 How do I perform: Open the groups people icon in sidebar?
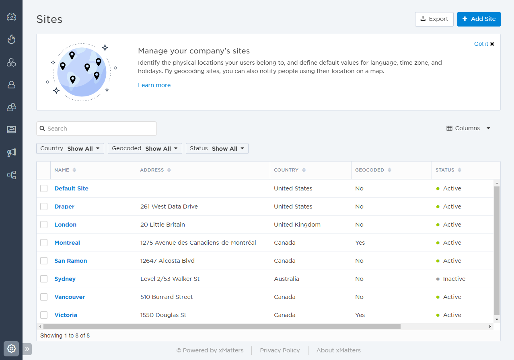[11, 107]
